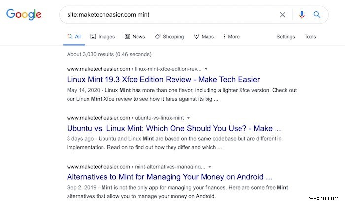This screenshot has width=345, height=203.
Task: Open the Shopping tab
Action: (170, 37)
